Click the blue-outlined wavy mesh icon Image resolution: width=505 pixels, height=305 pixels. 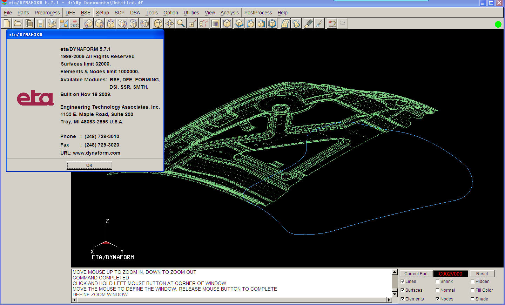297,23
